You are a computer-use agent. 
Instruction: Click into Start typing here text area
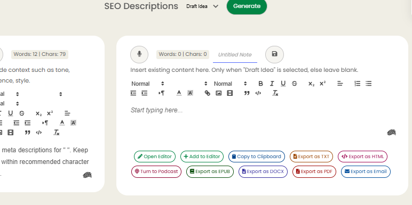[x=263, y=110]
